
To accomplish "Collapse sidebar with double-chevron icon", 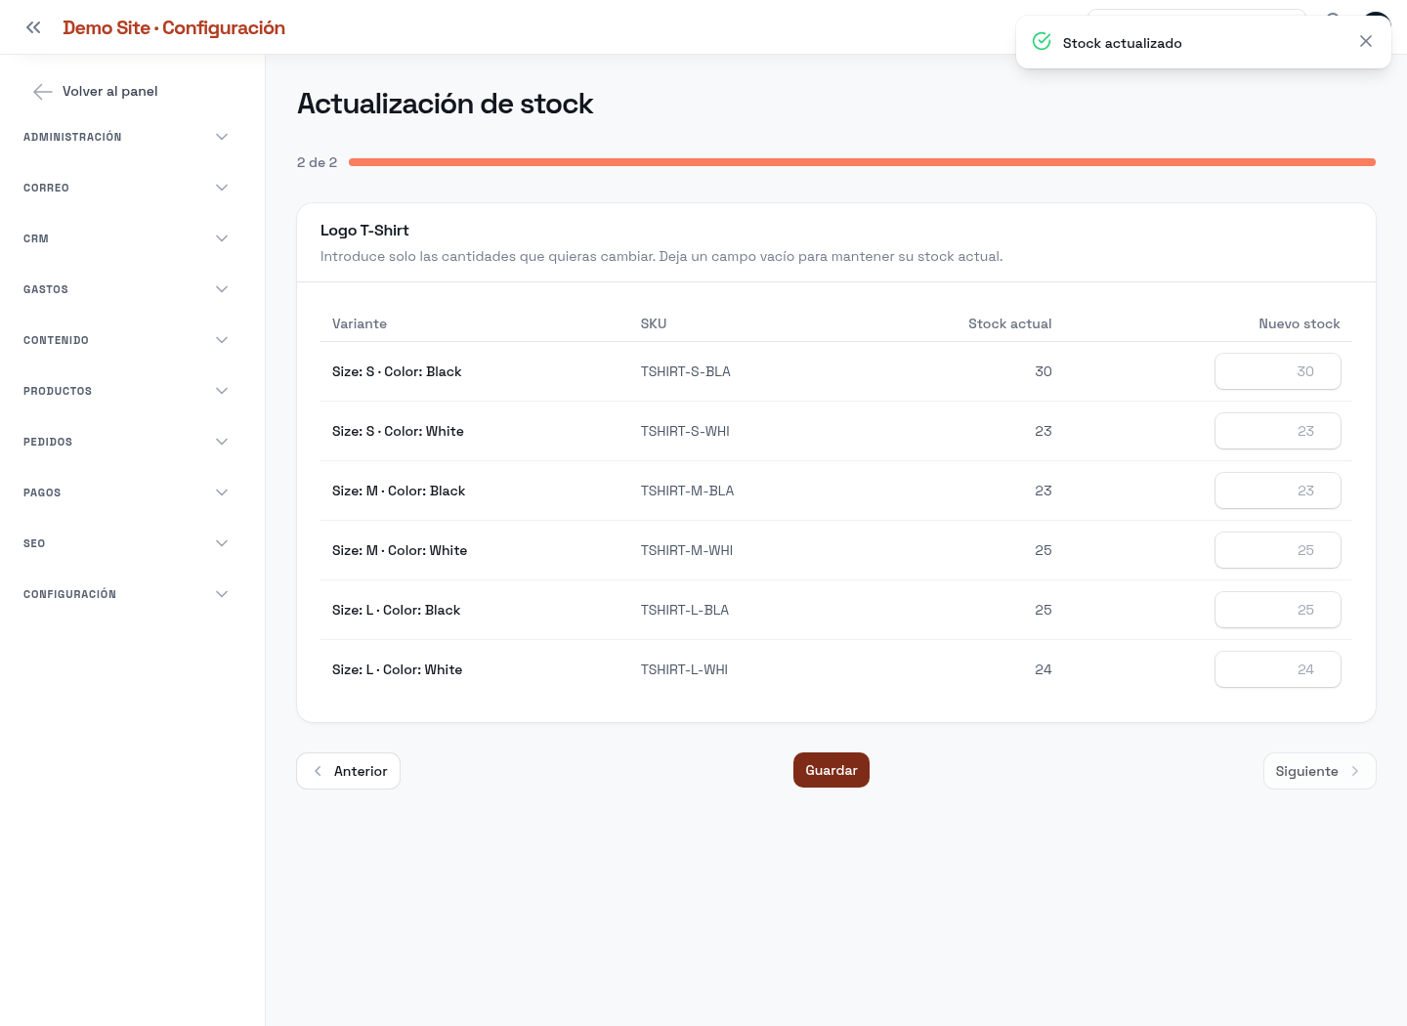I will tap(33, 27).
